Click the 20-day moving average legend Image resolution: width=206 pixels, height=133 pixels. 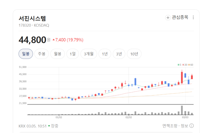(185, 65)
